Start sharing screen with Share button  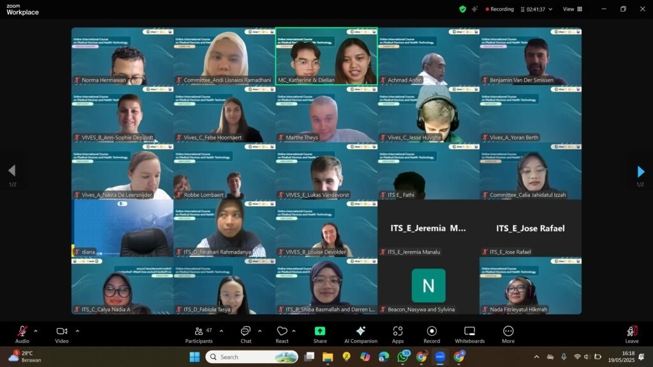[x=320, y=334]
